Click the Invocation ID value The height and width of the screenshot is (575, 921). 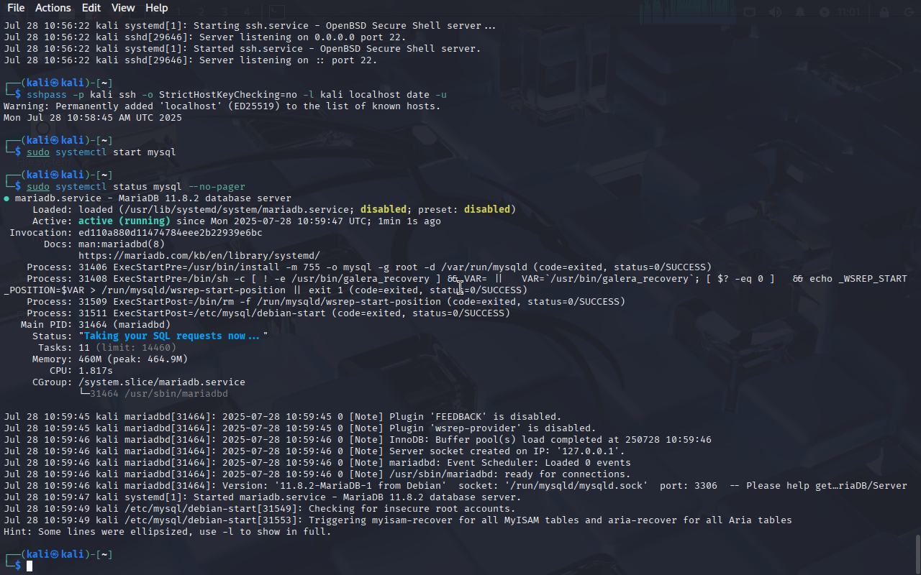point(171,233)
